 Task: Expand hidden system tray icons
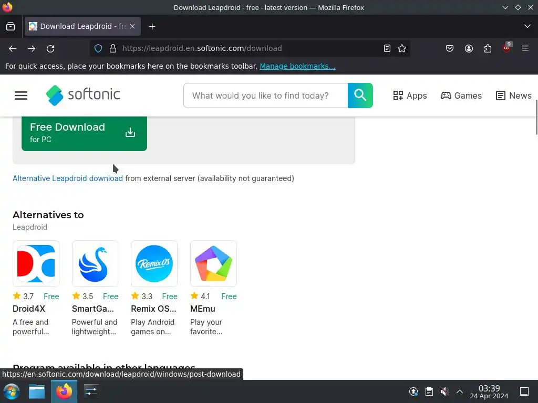point(460,391)
